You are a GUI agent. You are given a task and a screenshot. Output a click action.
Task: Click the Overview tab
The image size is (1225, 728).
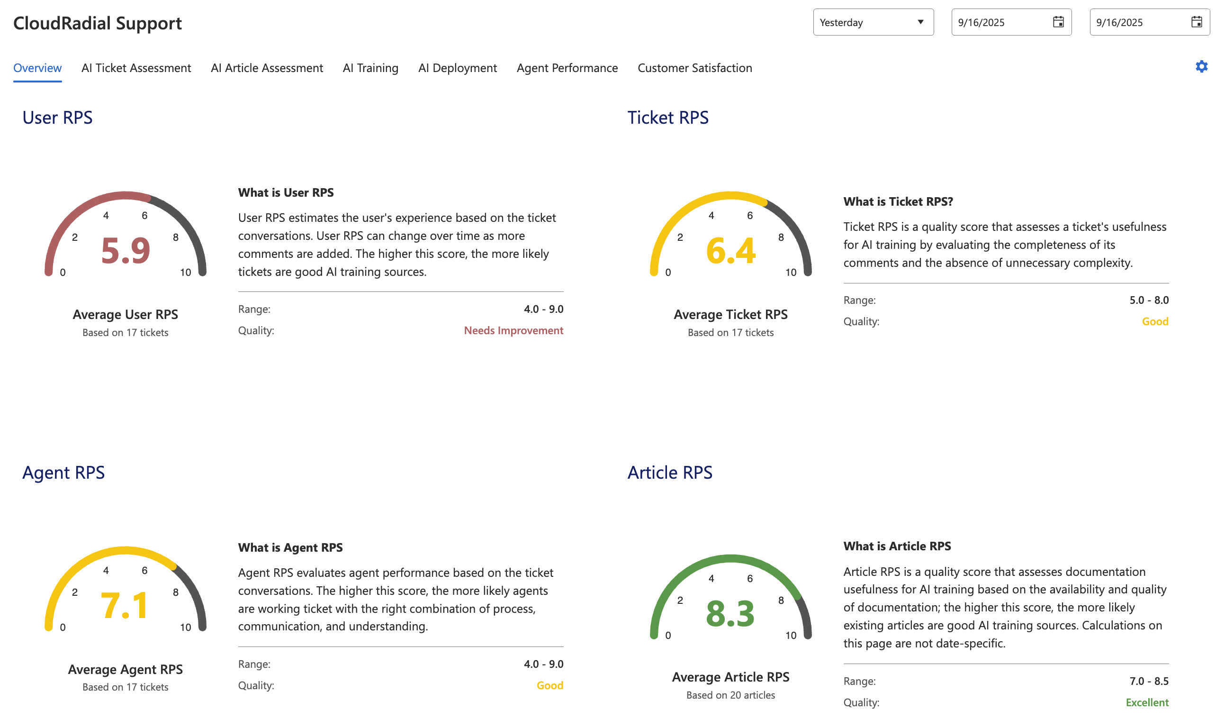click(37, 68)
